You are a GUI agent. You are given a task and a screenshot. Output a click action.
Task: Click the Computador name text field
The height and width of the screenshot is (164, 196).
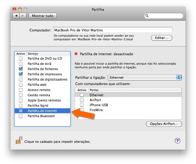tap(113, 30)
